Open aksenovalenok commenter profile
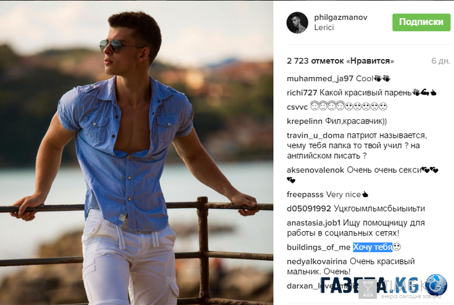454x305 pixels. 315,170
